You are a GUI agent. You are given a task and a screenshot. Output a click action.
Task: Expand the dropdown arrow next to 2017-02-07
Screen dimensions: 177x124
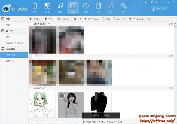pyautogui.click(x=49, y=24)
